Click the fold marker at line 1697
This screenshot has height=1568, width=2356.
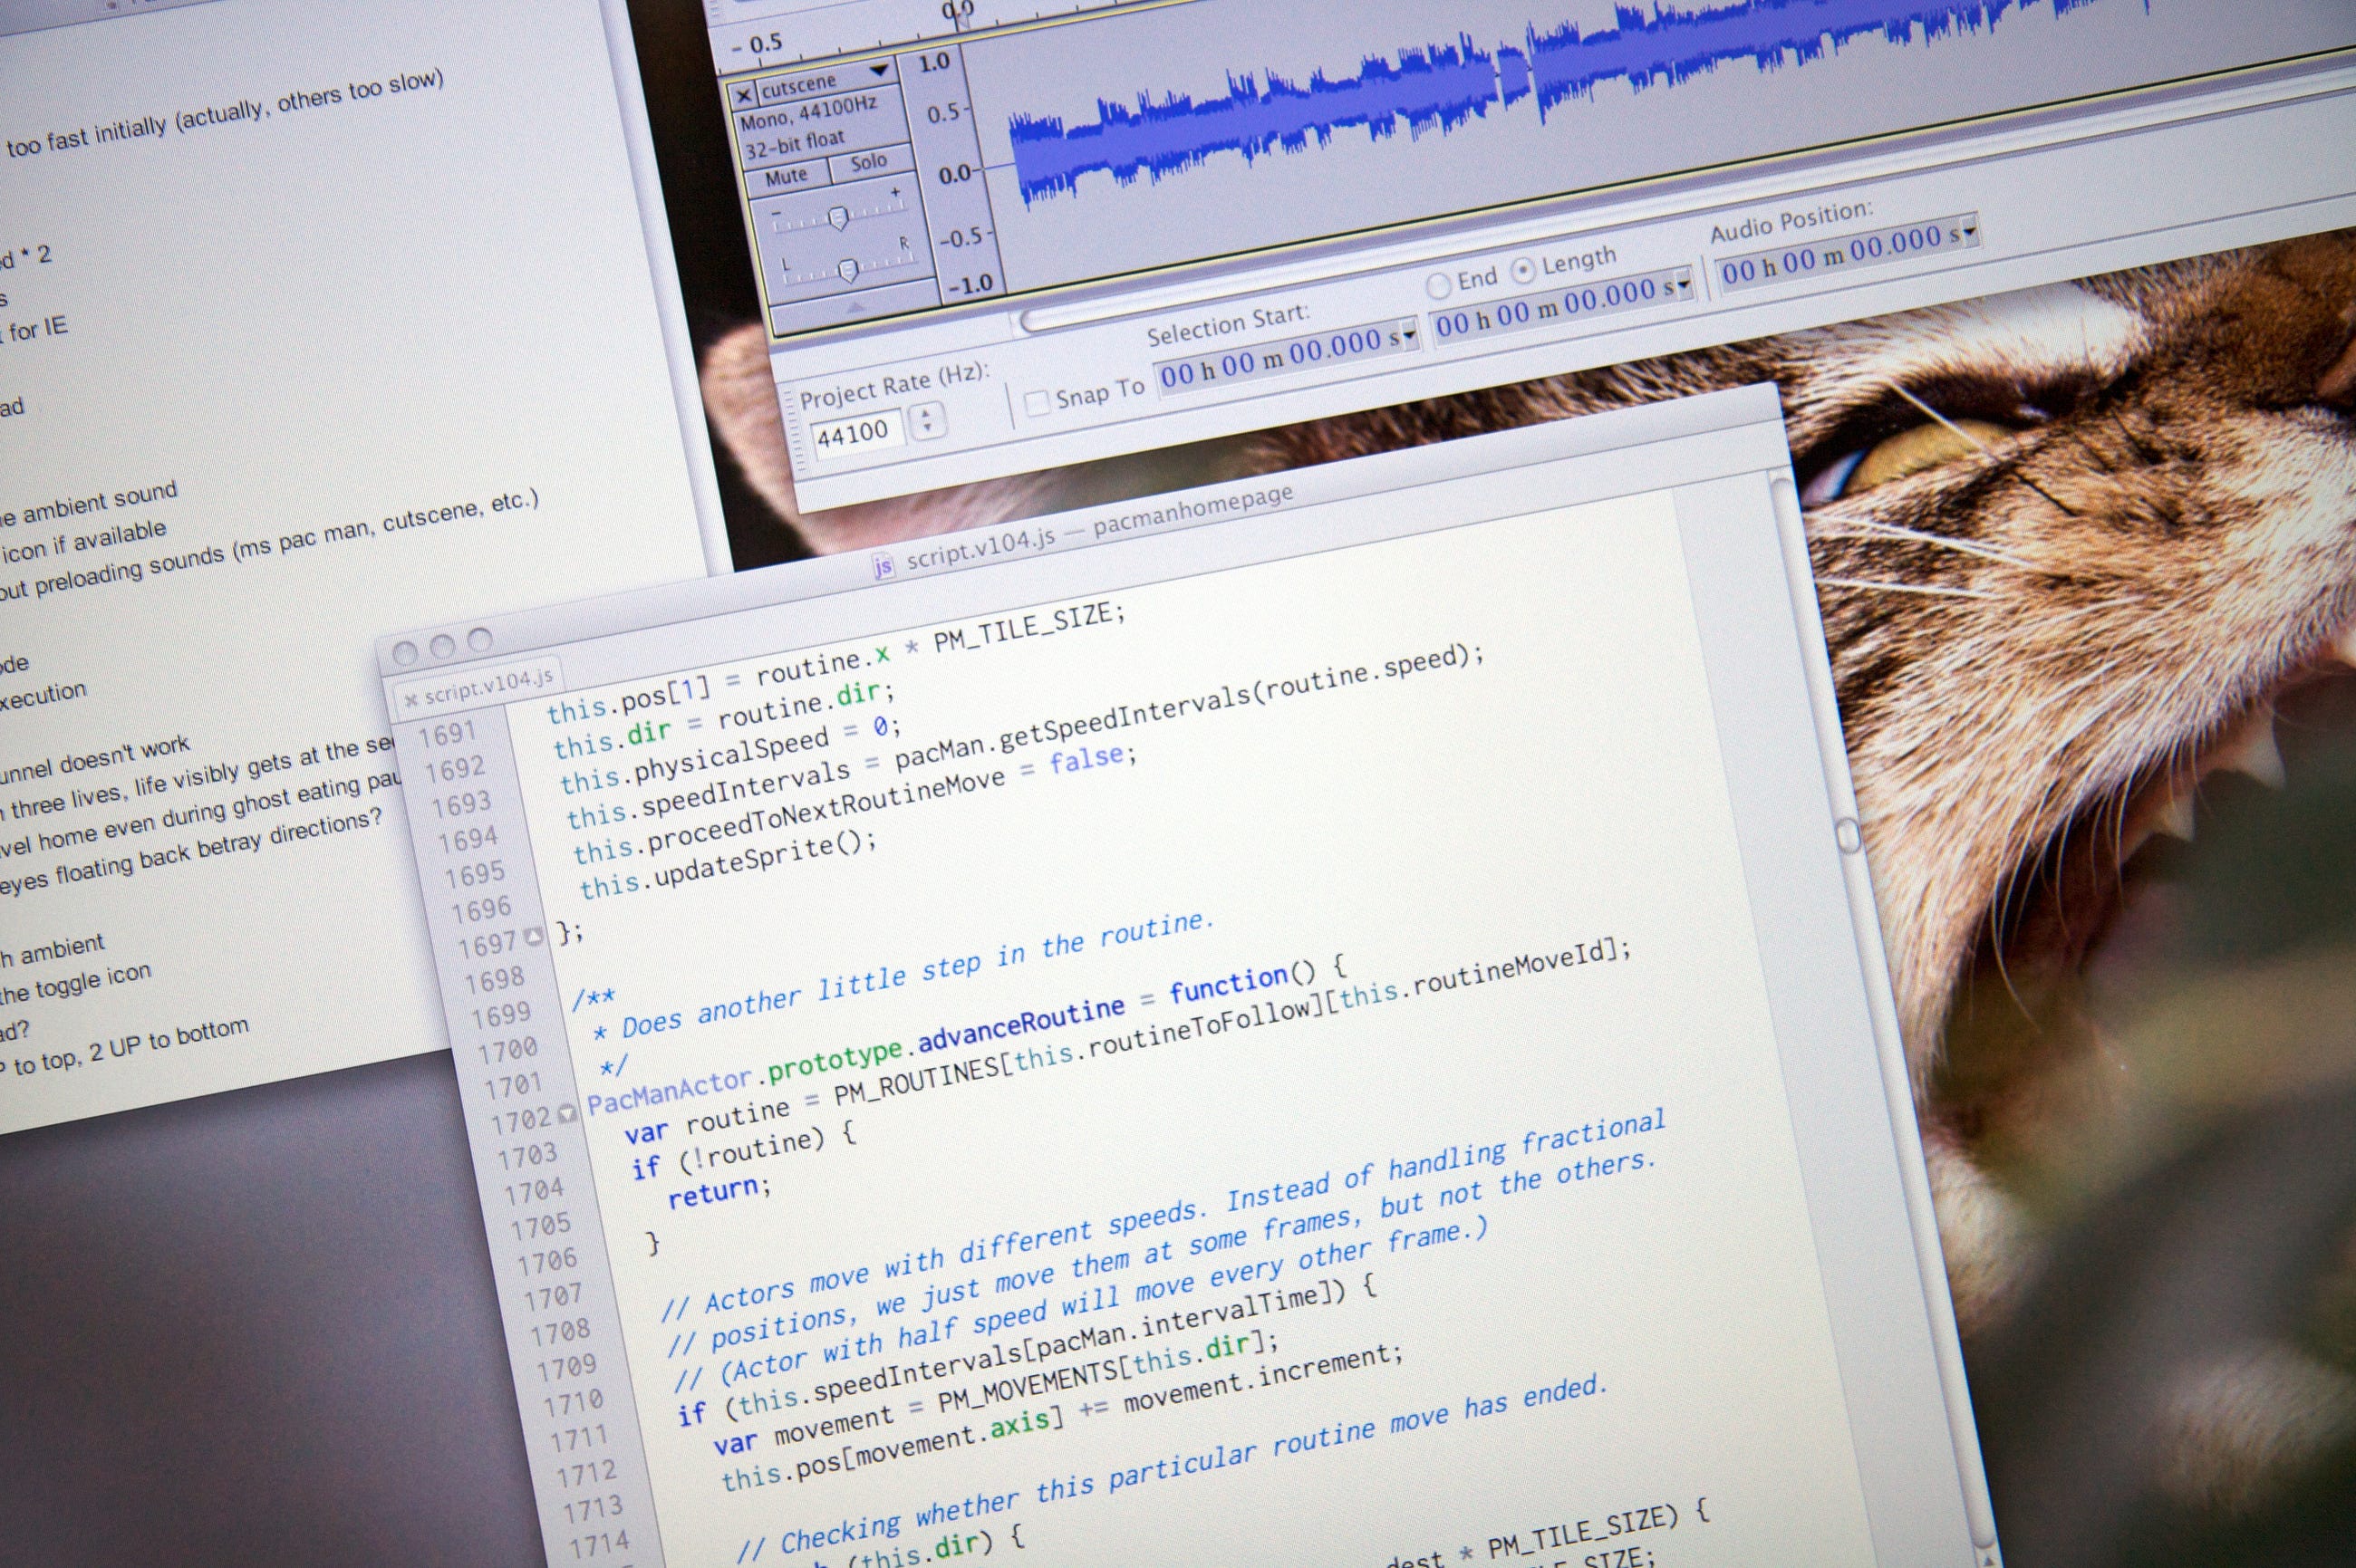pos(535,936)
